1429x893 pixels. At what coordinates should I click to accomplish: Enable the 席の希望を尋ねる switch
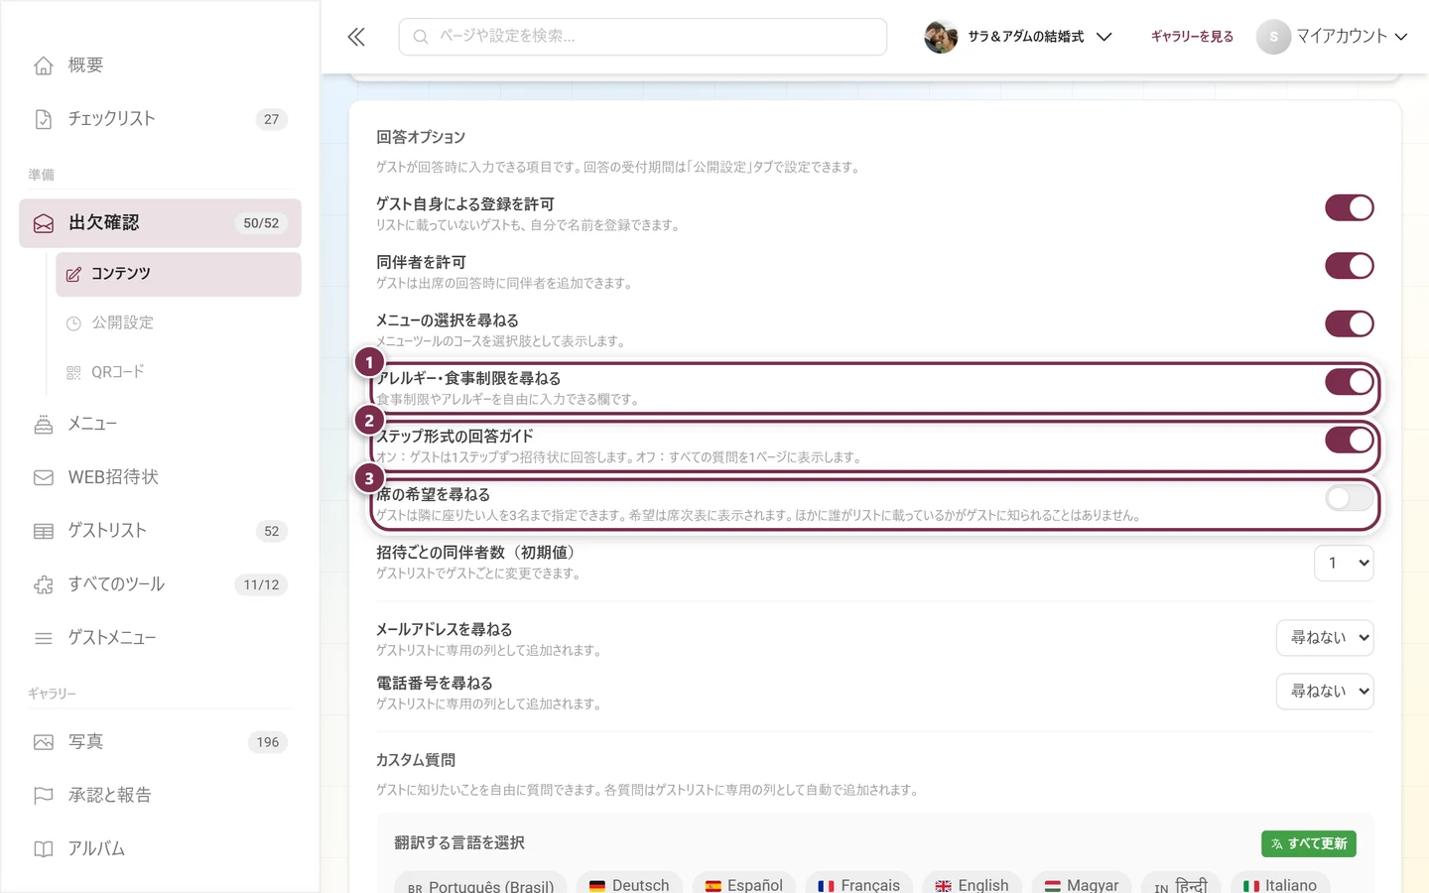point(1350,498)
